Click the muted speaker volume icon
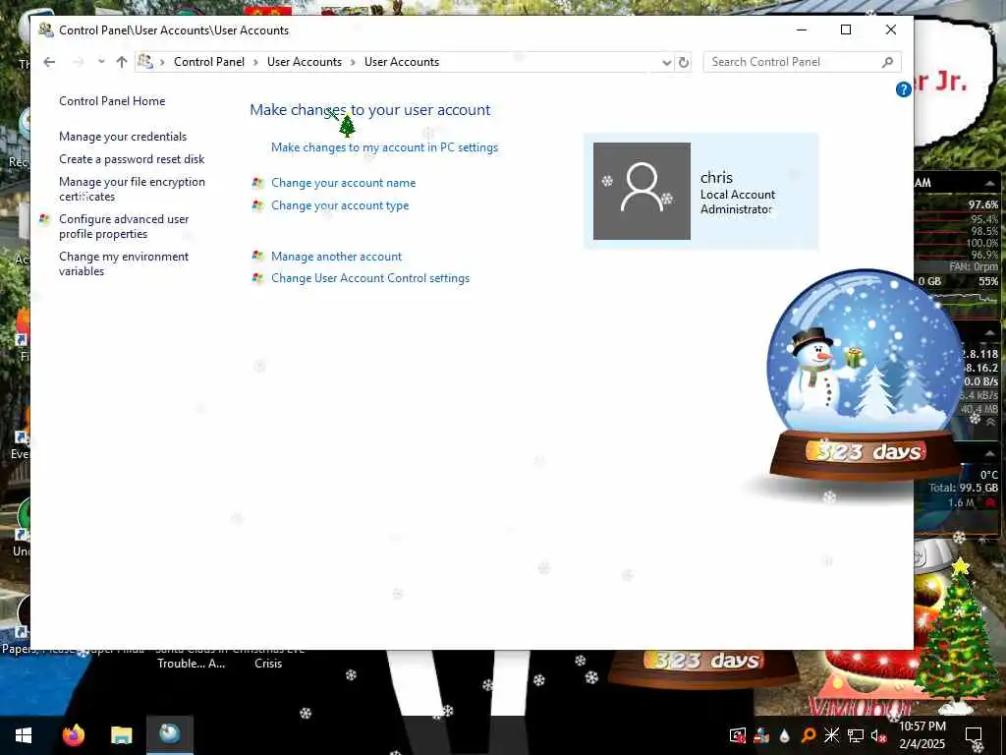The image size is (1006, 755). pos(878,735)
